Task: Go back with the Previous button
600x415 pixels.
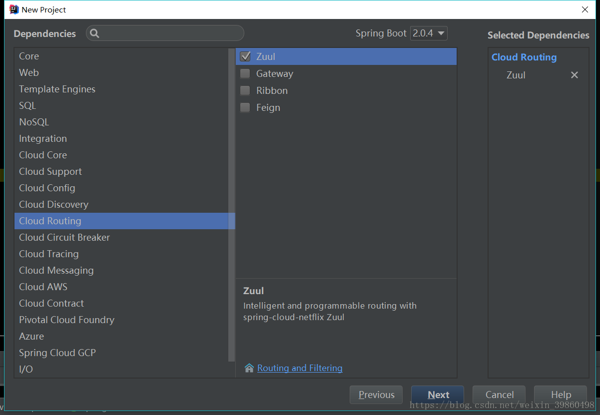Action: tap(376, 395)
